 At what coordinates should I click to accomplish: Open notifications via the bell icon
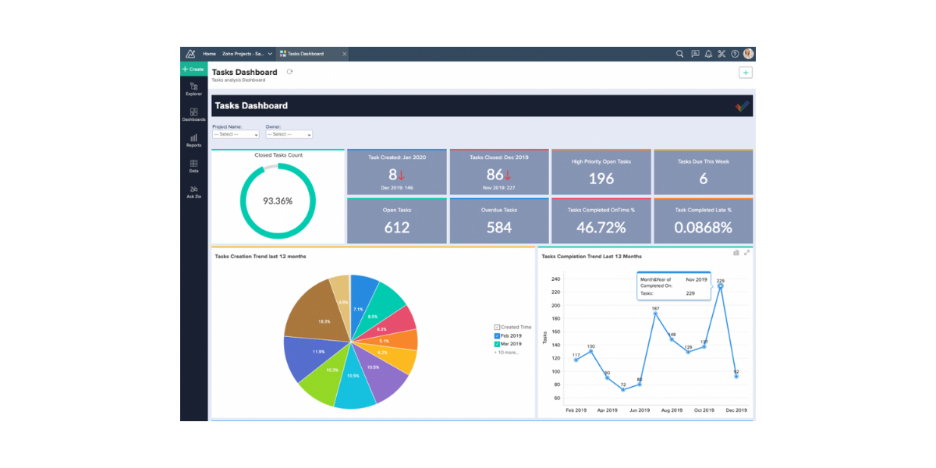coord(707,54)
